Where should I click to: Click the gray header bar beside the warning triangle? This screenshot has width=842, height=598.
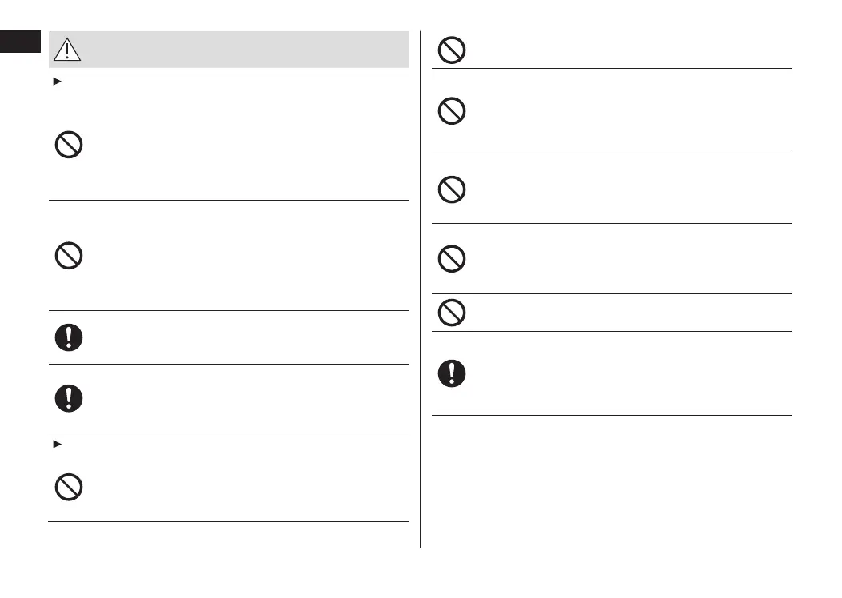pyautogui.click(x=240, y=50)
